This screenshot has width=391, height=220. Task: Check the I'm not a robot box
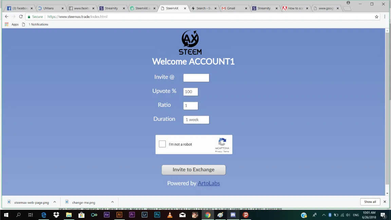pyautogui.click(x=162, y=144)
